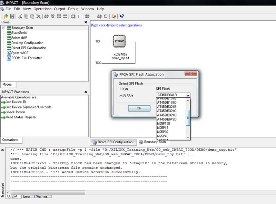Open the Output menu
276x204 pixels.
59,9
